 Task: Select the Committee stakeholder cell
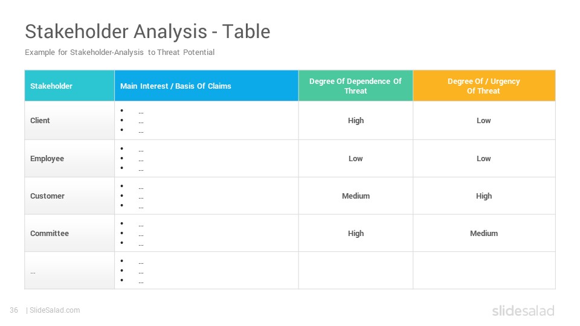69,233
